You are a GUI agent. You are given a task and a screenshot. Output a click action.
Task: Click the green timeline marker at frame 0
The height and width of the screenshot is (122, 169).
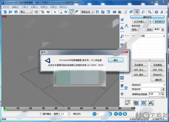[x=6, y=110]
